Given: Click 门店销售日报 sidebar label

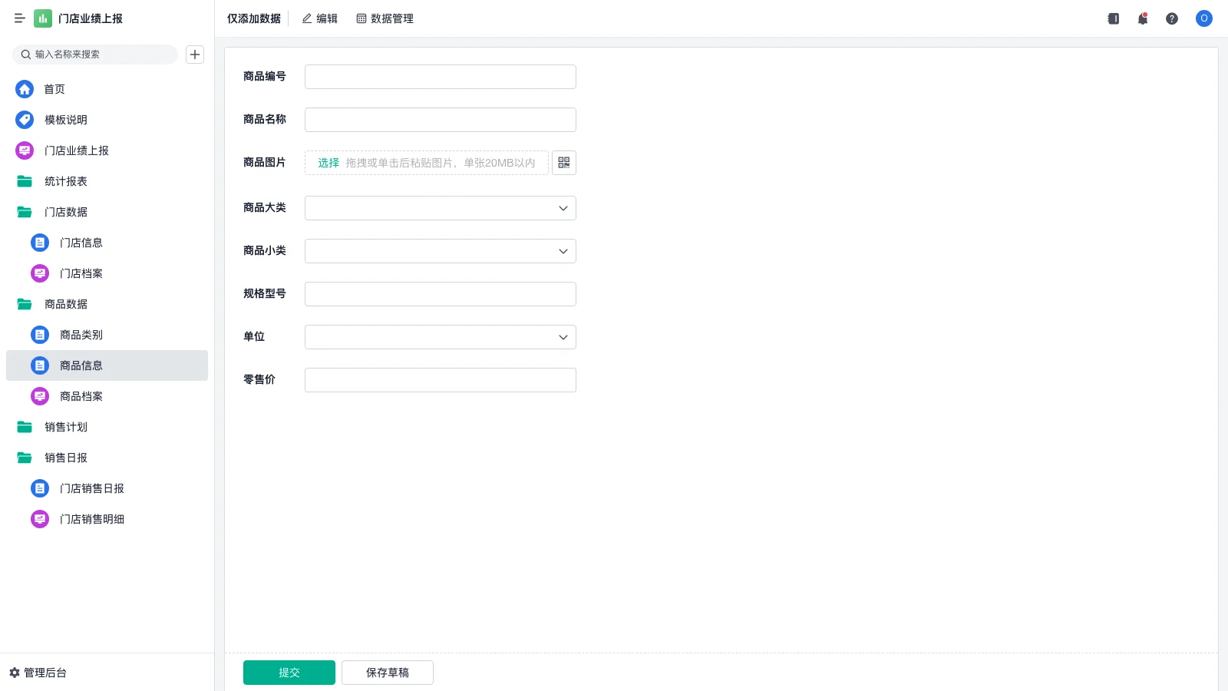Looking at the screenshot, I should (92, 488).
